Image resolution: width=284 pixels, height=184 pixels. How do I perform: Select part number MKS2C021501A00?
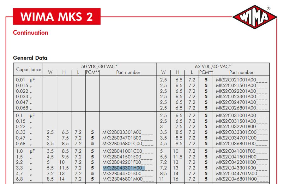click(236, 86)
